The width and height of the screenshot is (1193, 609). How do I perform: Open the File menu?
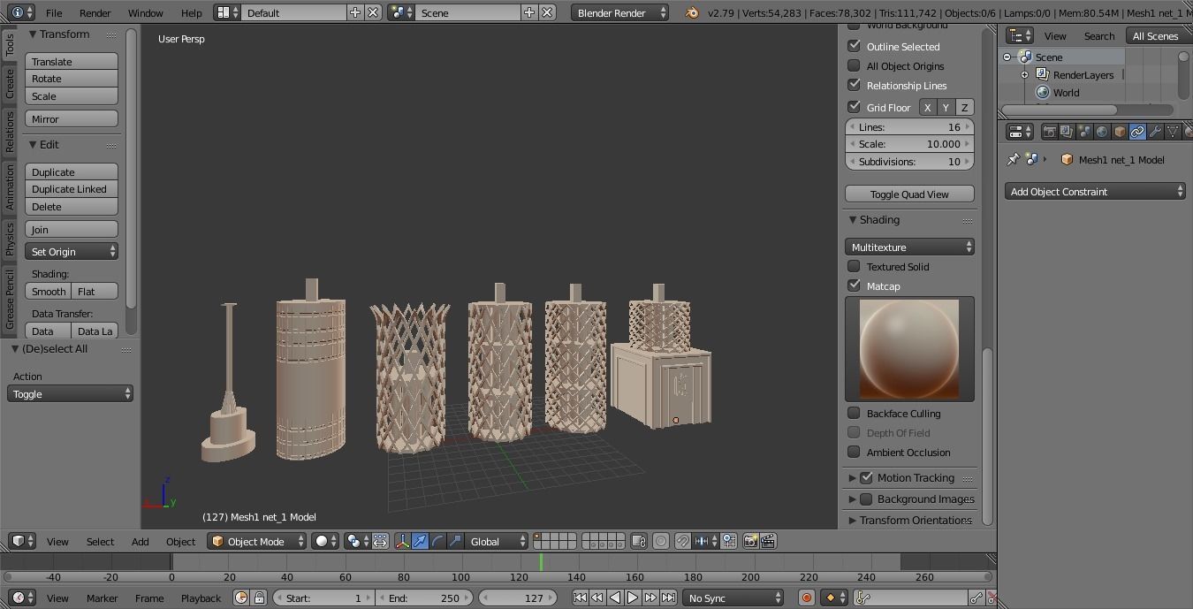(54, 12)
